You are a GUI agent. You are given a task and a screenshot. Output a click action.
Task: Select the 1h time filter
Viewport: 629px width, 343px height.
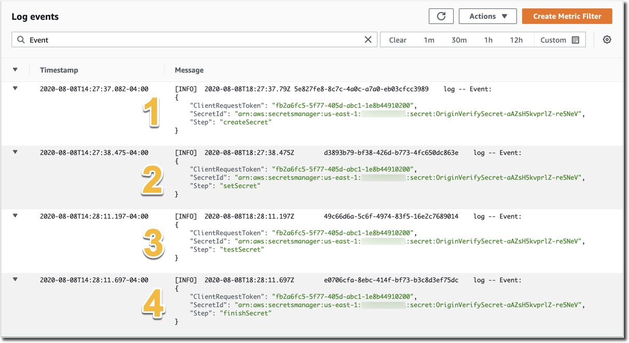click(488, 39)
